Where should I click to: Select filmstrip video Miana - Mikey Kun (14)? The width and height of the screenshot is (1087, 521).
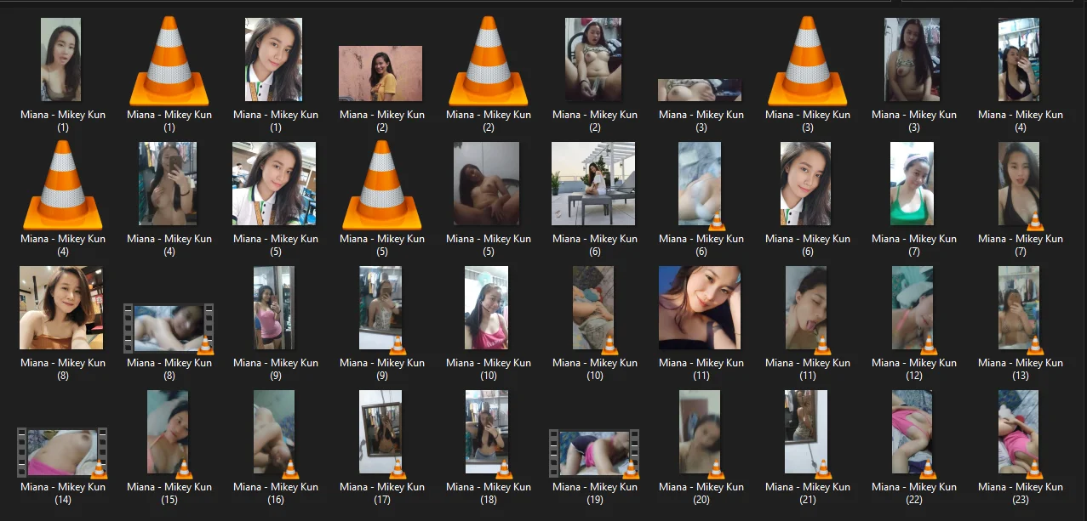click(x=62, y=452)
